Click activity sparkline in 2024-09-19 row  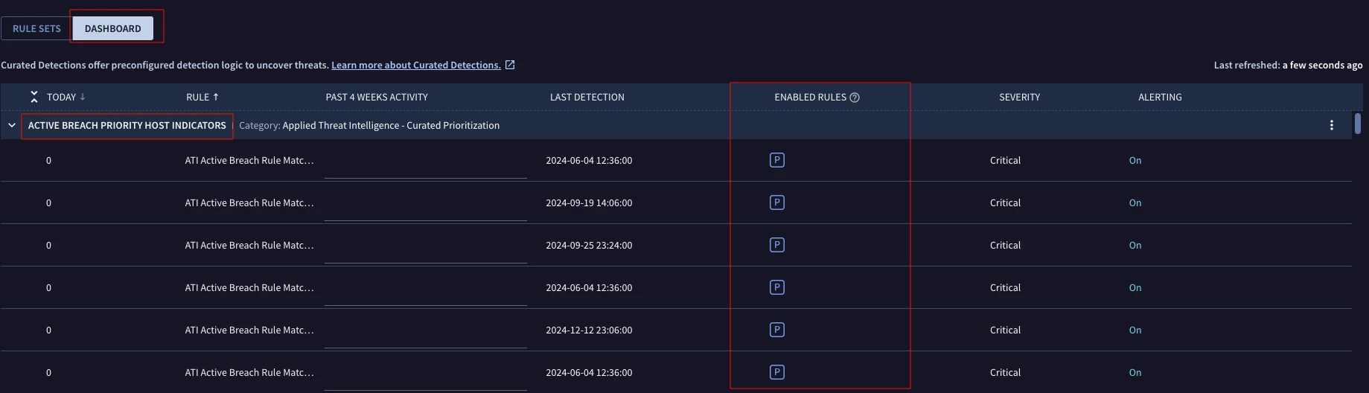[426, 203]
